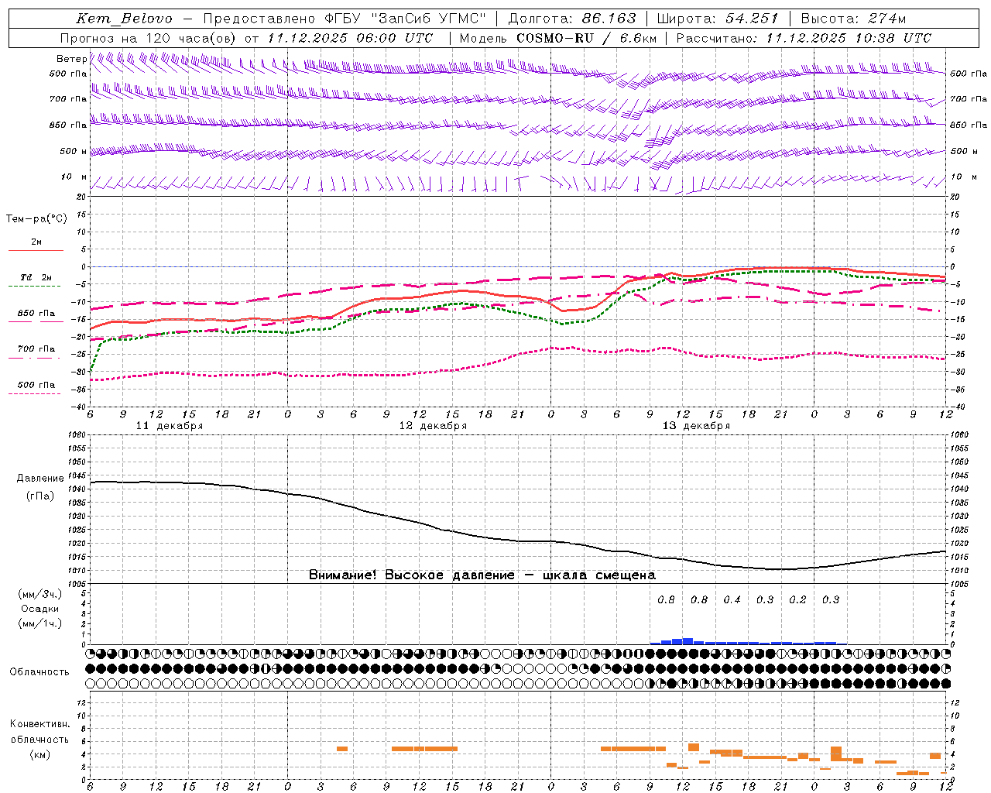Screen dimensions: 991x793
Task: Click 'Прогноз на 120 часа(ов)' forecast text
Action: (149, 38)
